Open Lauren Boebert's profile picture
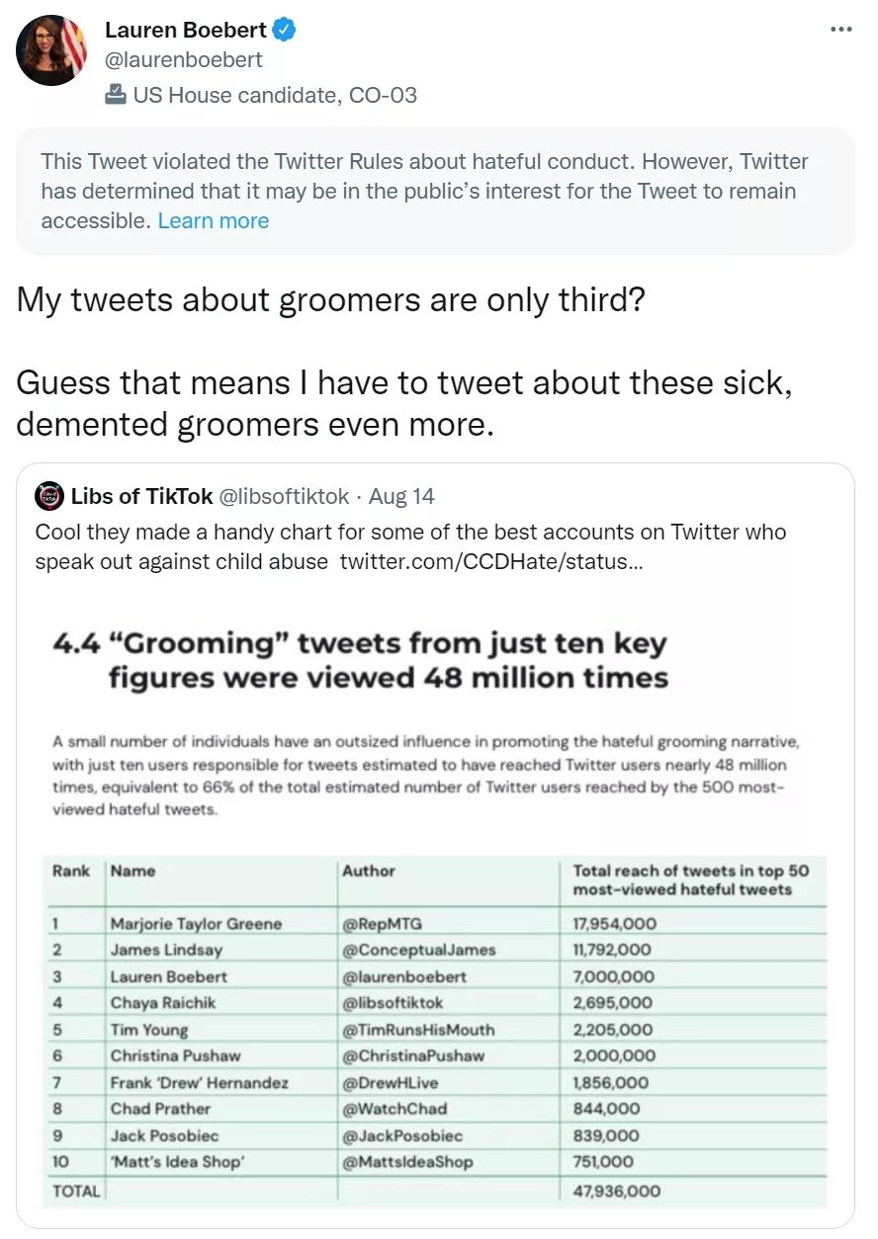This screenshot has width=878, height=1239. [x=51, y=50]
